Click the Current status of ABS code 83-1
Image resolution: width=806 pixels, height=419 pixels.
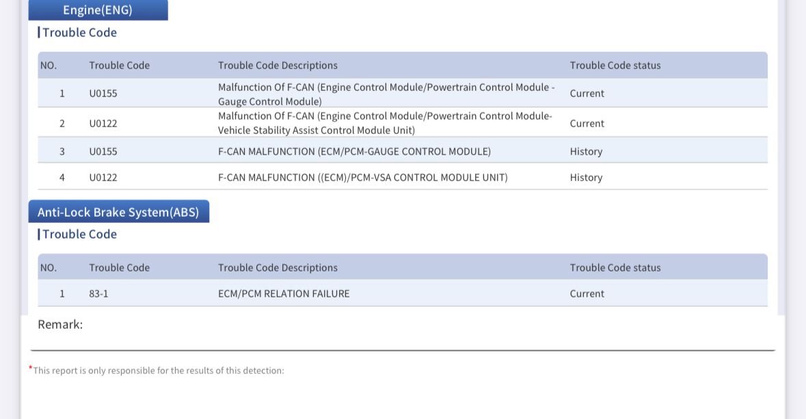587,294
